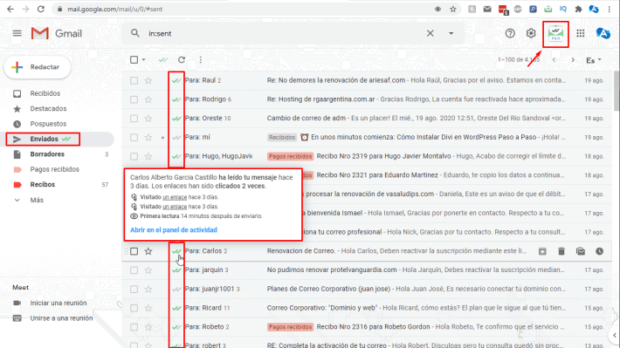620x348 pixels.
Task: Open the Borradores folder
Action: [47, 154]
